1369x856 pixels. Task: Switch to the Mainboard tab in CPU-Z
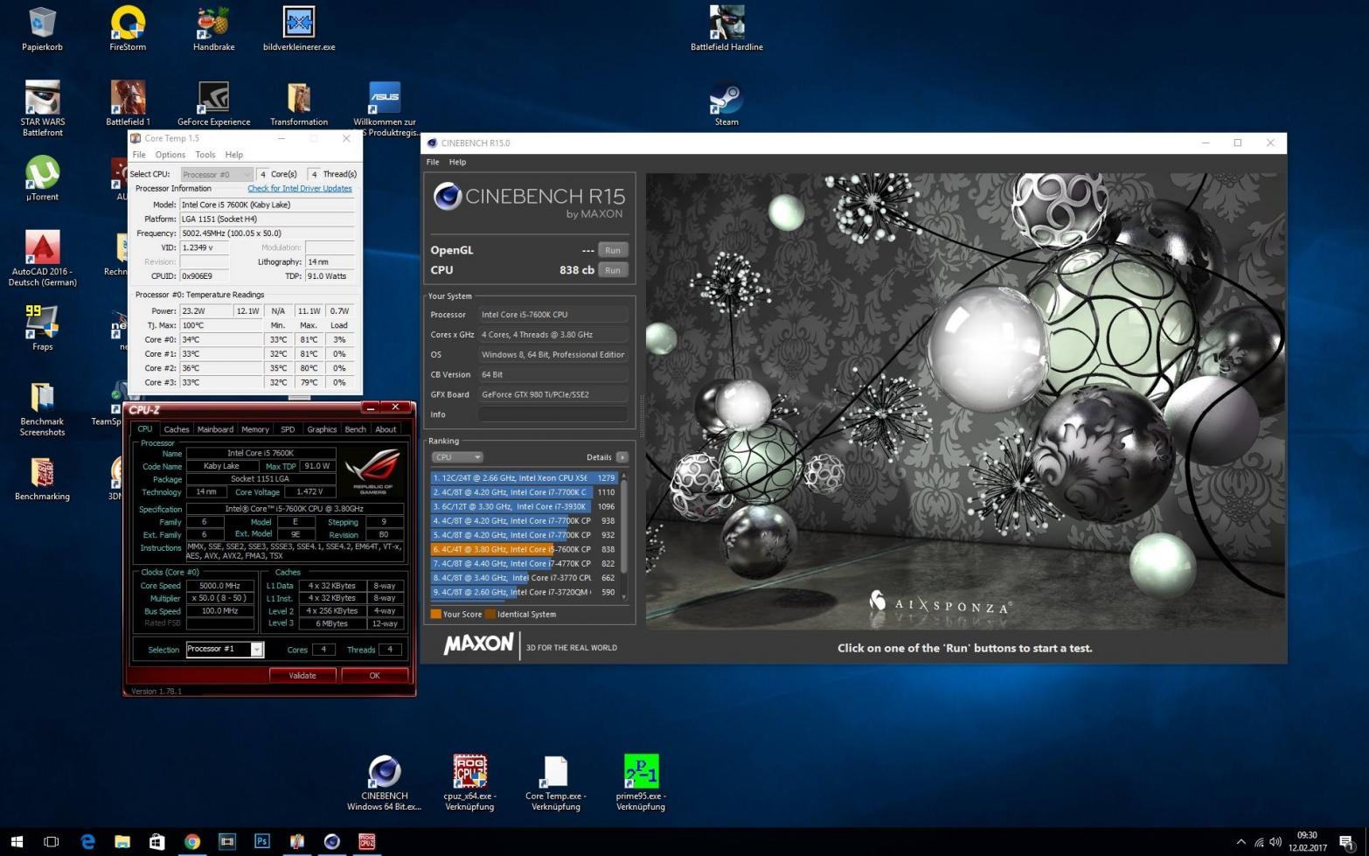(x=215, y=429)
